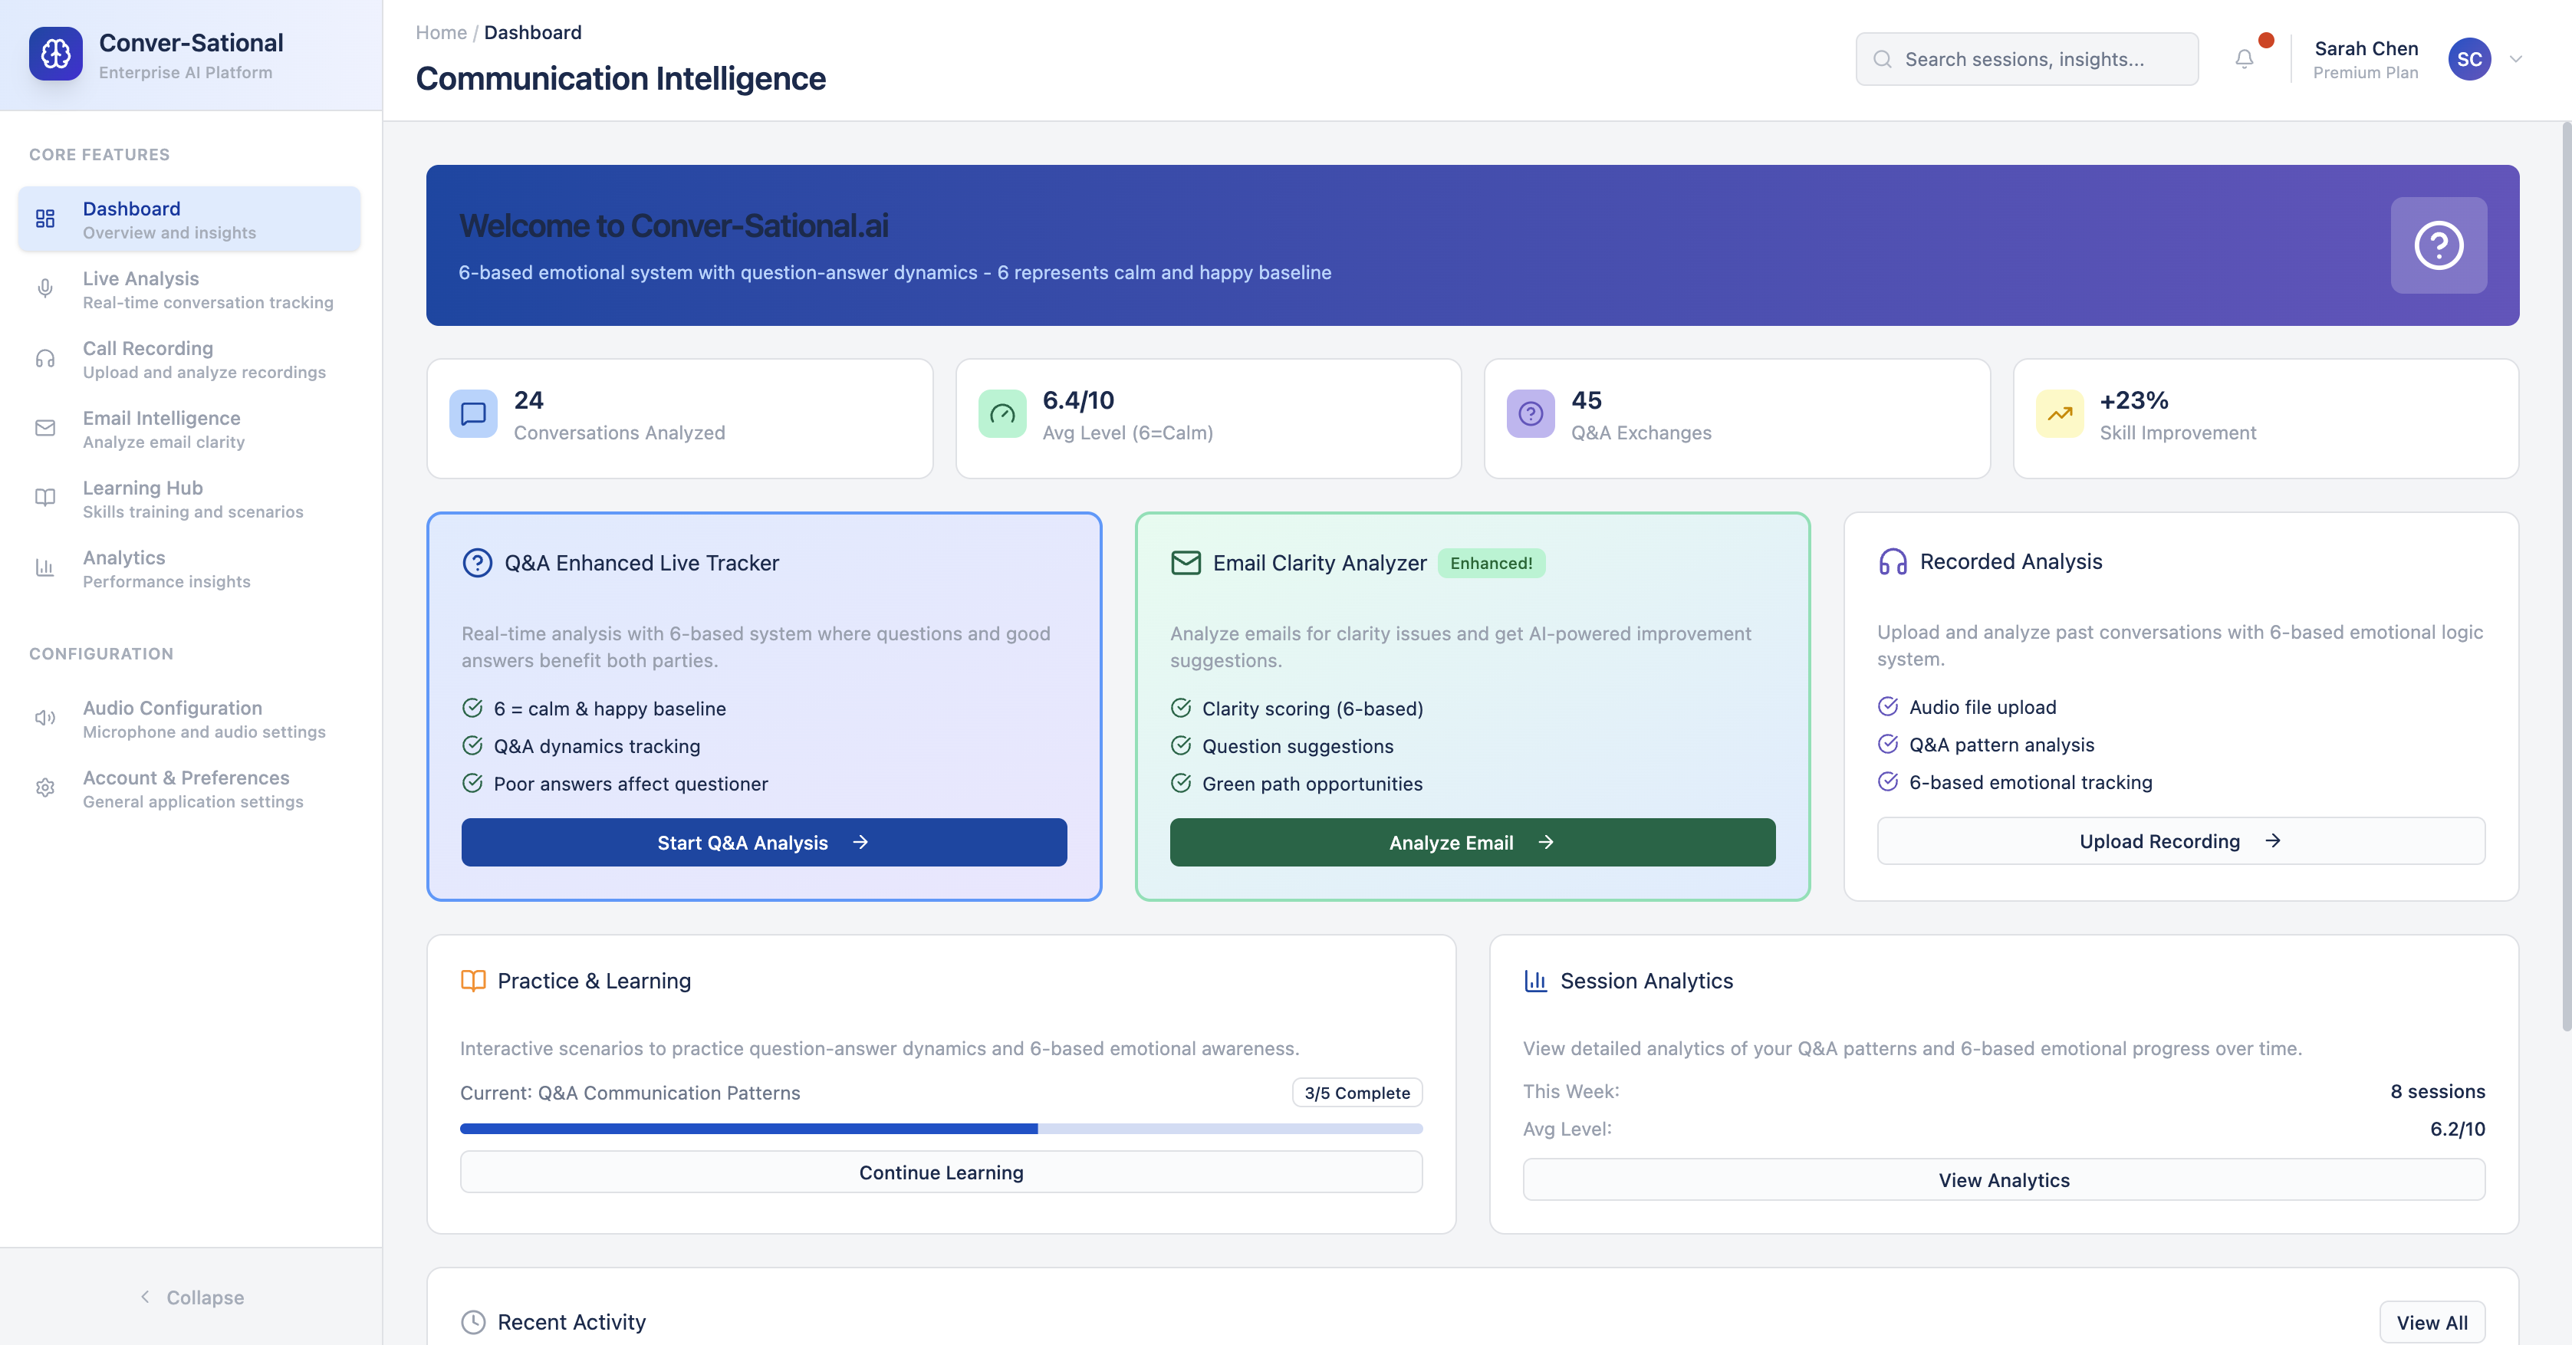Viewport: 2572px width, 1345px height.
Task: Click the Start Q&A Analysis button
Action: point(764,843)
